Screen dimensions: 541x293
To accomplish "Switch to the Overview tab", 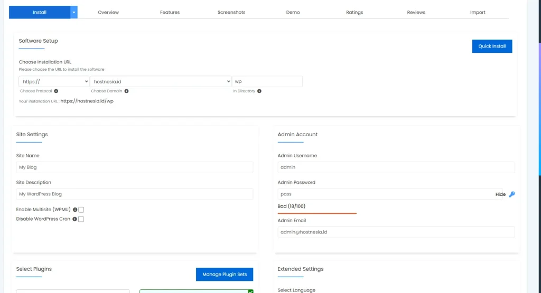I will pyautogui.click(x=108, y=12).
